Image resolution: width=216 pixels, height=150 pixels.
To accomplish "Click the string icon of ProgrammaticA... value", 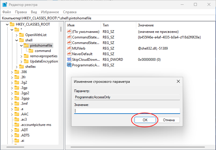I will coord(69,65).
